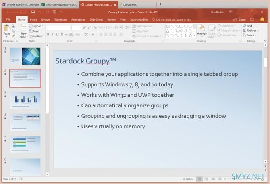The height and width of the screenshot is (184, 270).
Task: Switch to the Insert ribbon tab
Action: click(x=33, y=19)
